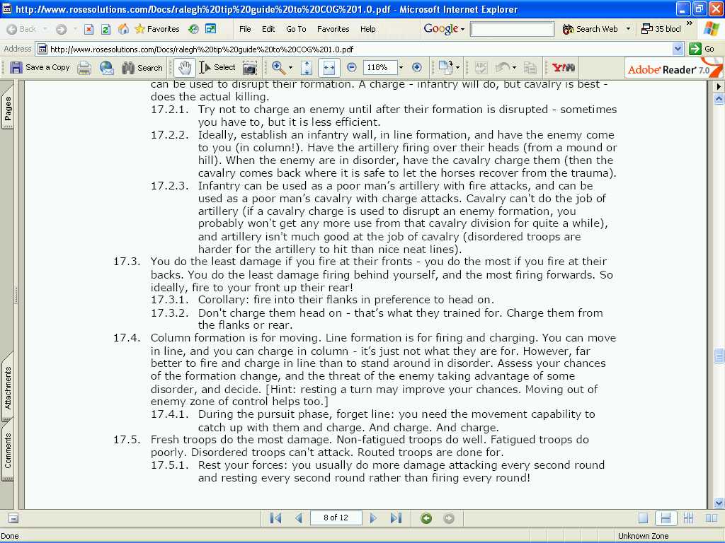Click the Fit Page icon

pos(306,68)
